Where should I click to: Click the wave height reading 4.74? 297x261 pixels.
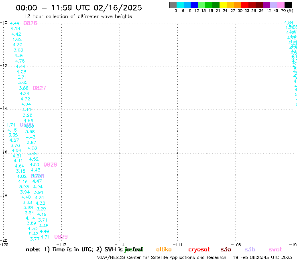click(11, 125)
